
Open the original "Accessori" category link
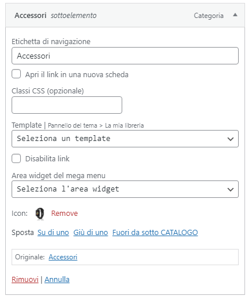[63, 257]
